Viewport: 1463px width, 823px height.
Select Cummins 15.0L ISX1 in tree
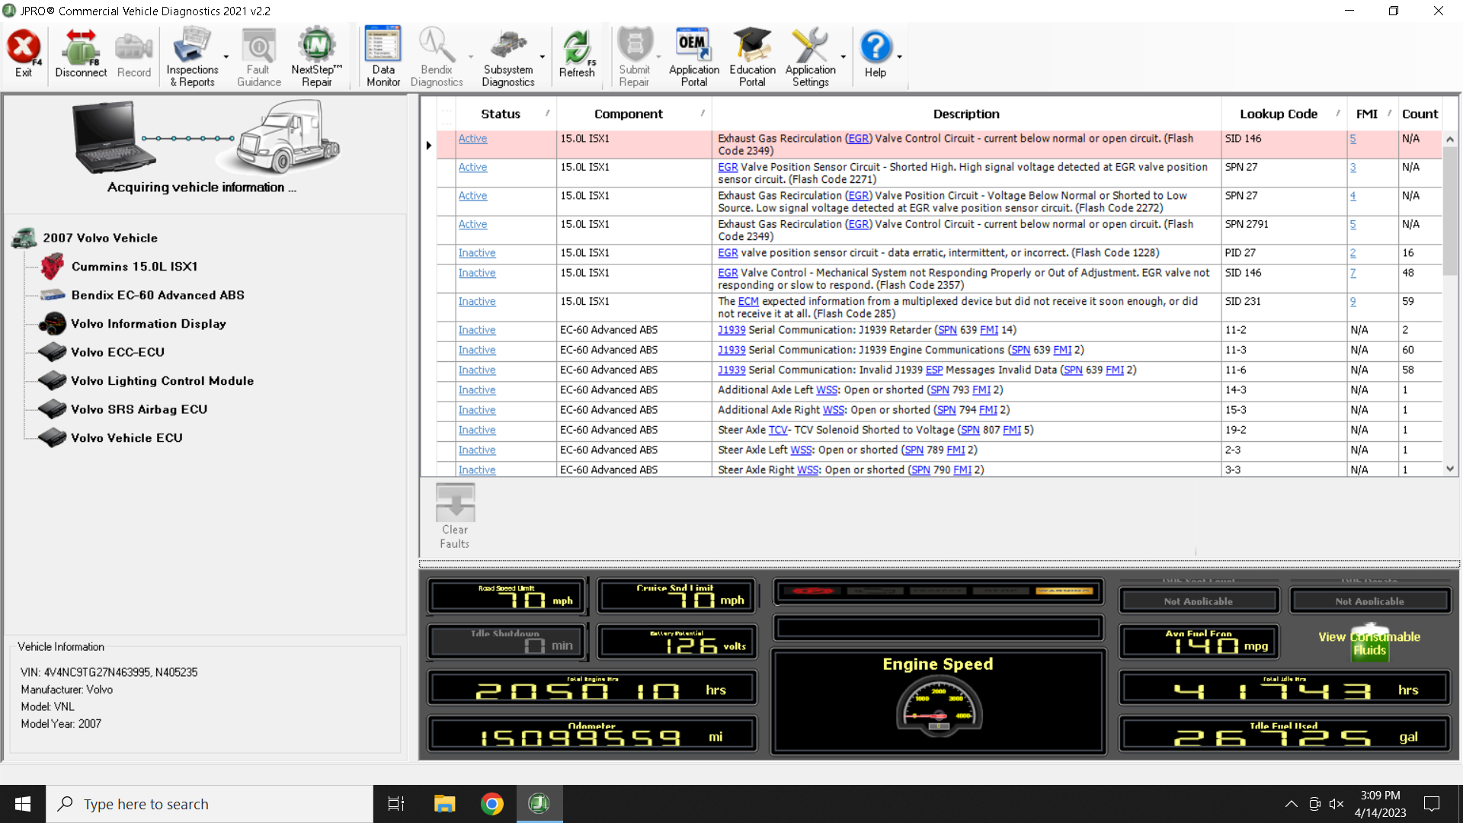tap(134, 267)
